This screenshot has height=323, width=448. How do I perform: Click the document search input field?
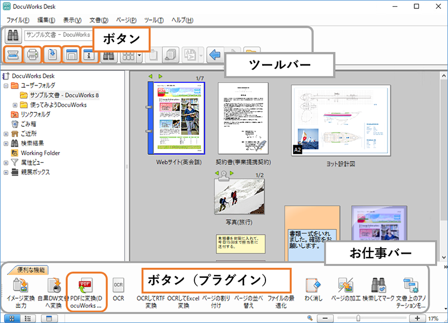tap(59, 35)
